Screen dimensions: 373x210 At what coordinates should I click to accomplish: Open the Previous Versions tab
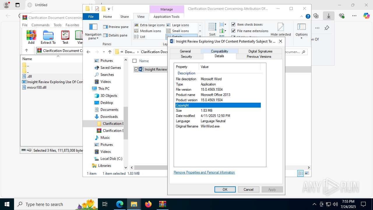[x=259, y=57]
